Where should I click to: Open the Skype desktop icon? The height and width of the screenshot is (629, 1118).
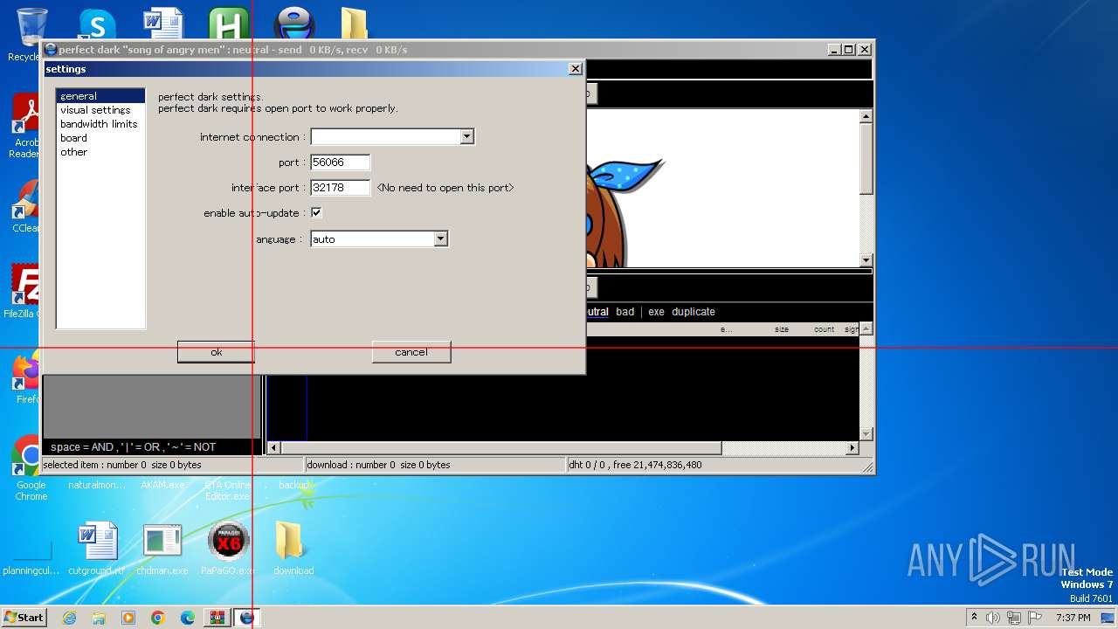pos(97,24)
